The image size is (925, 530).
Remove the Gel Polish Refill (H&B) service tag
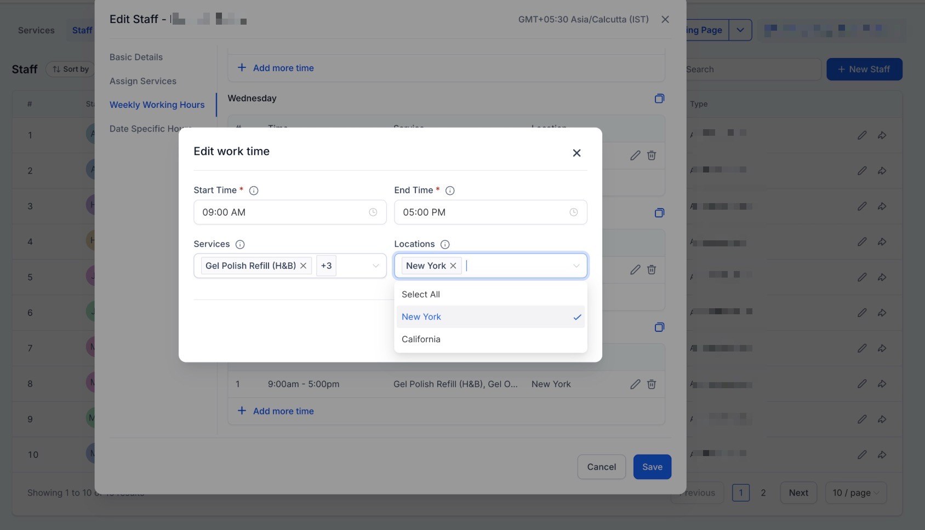303,266
